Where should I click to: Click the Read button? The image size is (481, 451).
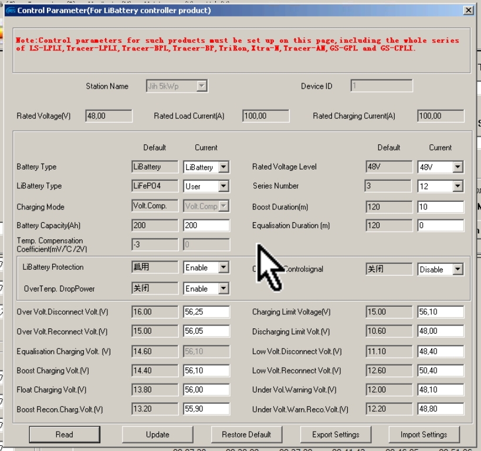(64, 435)
